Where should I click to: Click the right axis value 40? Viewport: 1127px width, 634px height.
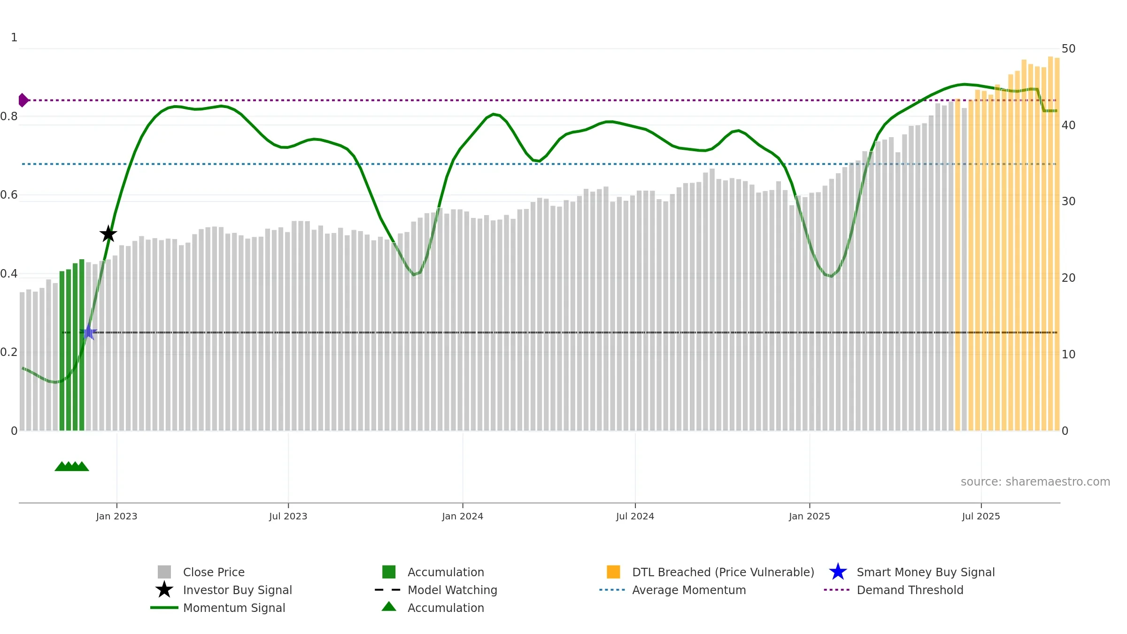tap(1068, 125)
